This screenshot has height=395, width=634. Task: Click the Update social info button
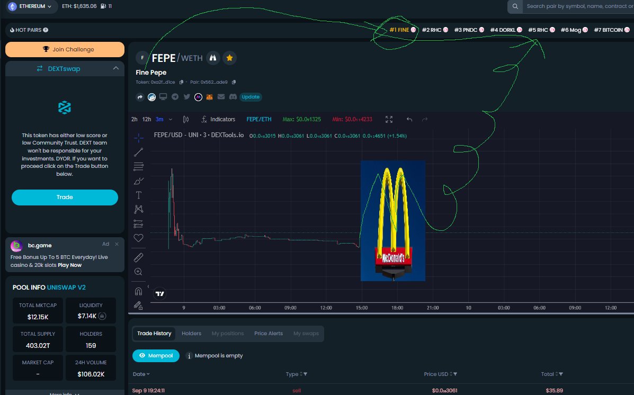point(251,96)
